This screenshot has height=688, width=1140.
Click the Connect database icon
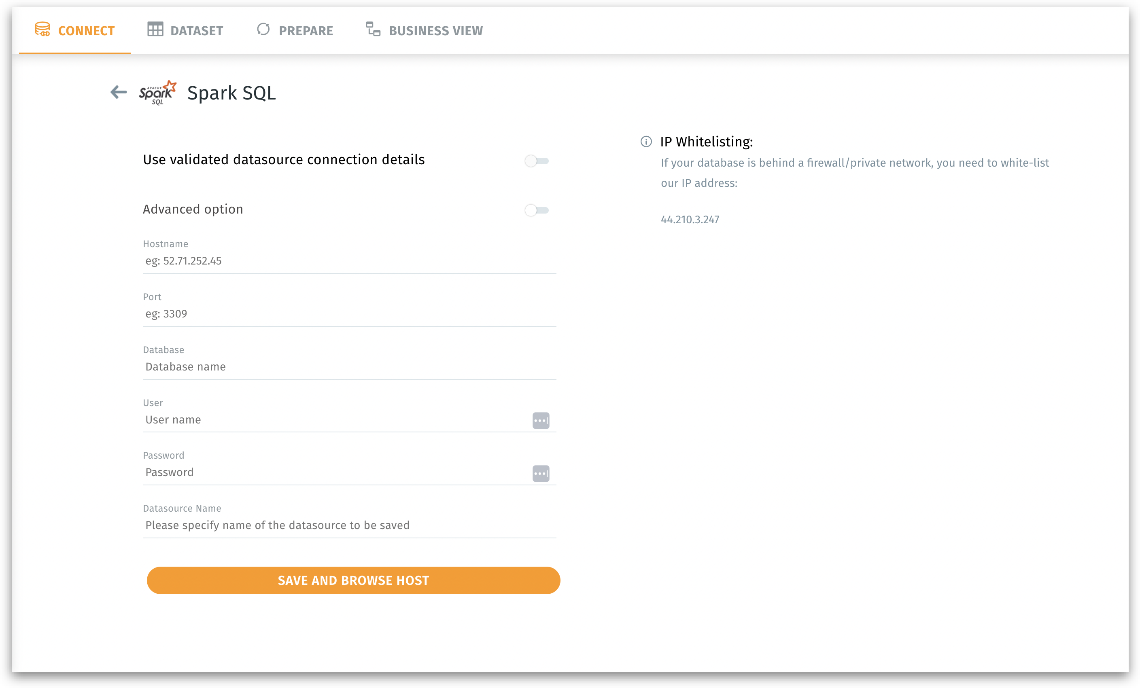[x=42, y=30]
